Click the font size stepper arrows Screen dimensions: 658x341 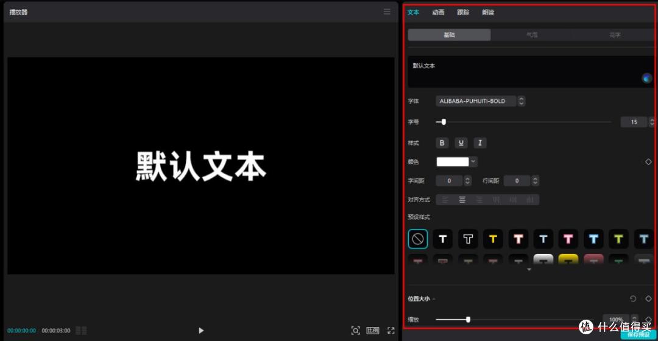point(651,122)
